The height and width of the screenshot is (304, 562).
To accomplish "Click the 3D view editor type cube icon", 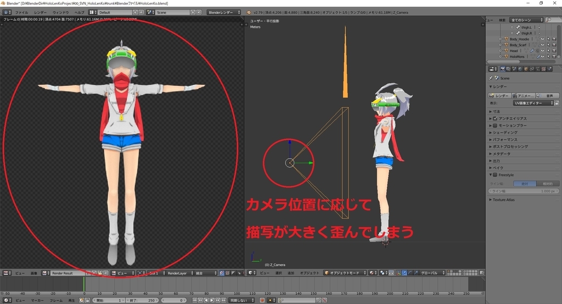I will 252,273.
